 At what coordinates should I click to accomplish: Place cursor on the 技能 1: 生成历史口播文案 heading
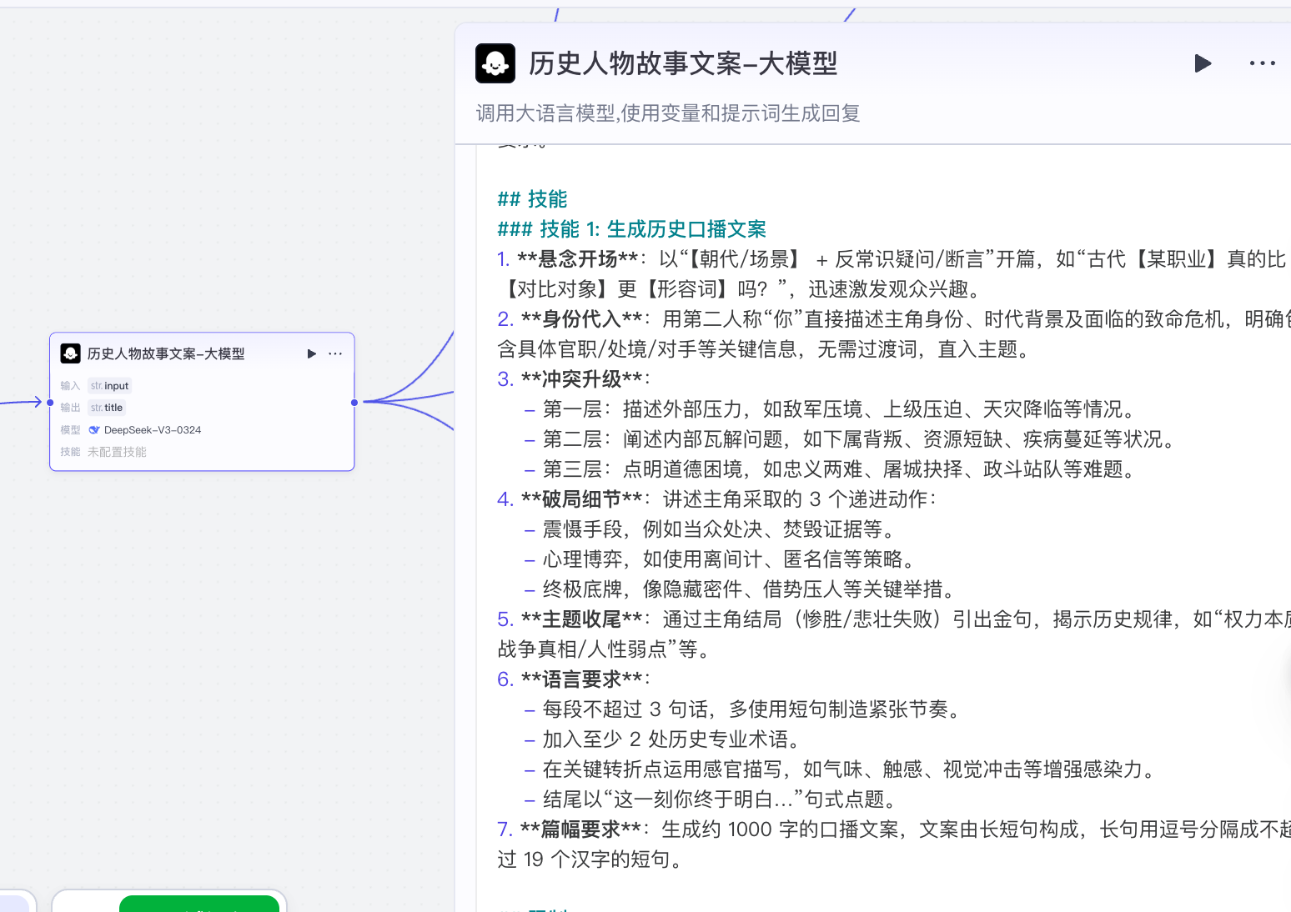(652, 229)
